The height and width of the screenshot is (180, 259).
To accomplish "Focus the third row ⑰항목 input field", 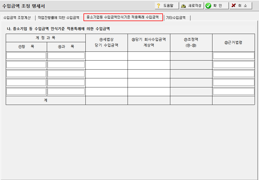I will 26,74.
